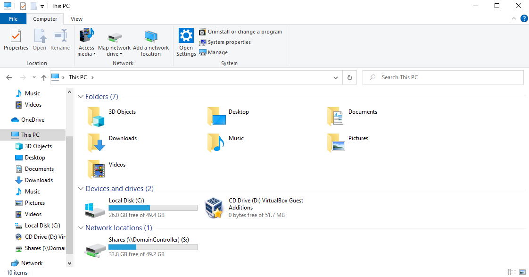Open the File menu tab
529x277 pixels.
13,19
